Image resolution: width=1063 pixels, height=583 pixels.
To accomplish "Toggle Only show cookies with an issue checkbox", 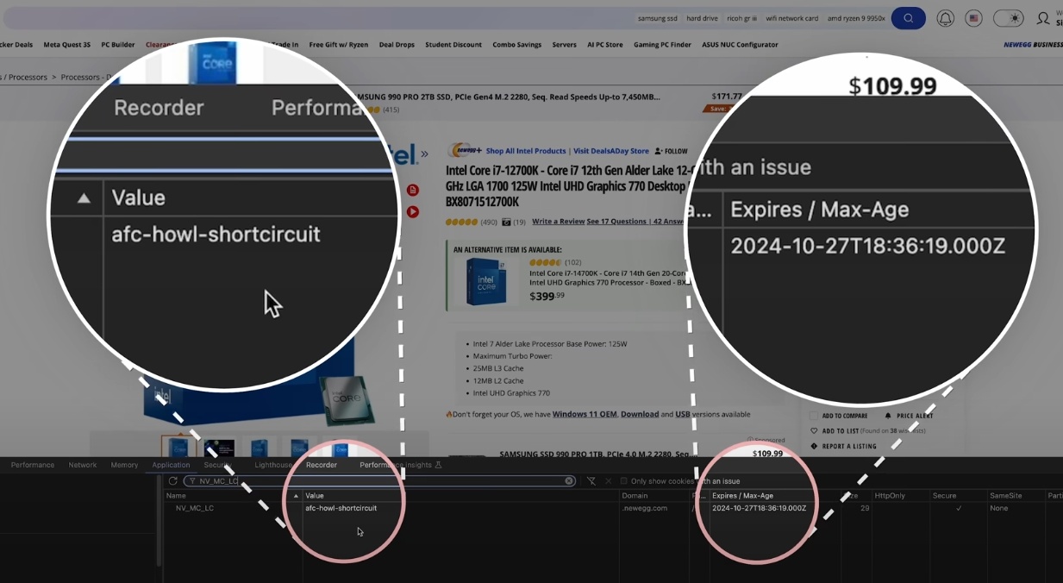I will pyautogui.click(x=624, y=481).
